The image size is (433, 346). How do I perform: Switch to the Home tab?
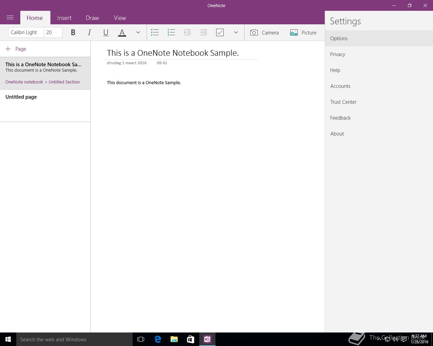point(35,18)
